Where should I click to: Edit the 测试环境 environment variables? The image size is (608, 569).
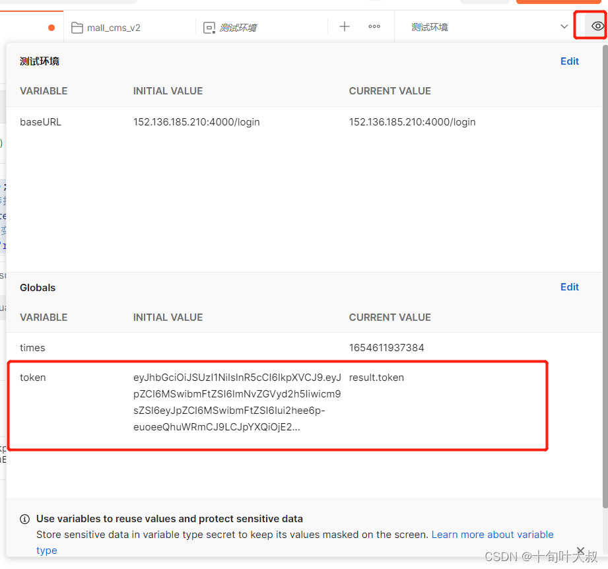coord(569,61)
